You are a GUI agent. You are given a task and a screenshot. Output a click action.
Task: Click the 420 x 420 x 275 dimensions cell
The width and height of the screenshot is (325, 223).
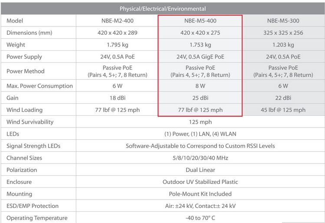(200, 33)
